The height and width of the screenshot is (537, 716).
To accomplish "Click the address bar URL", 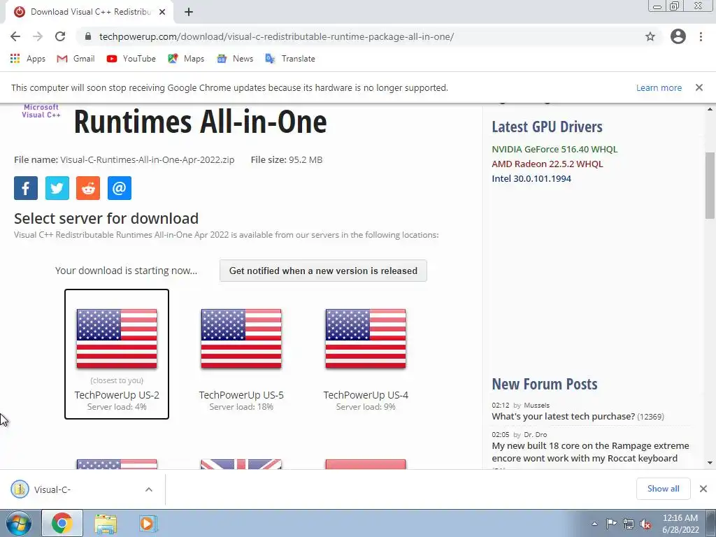I will 276,36.
